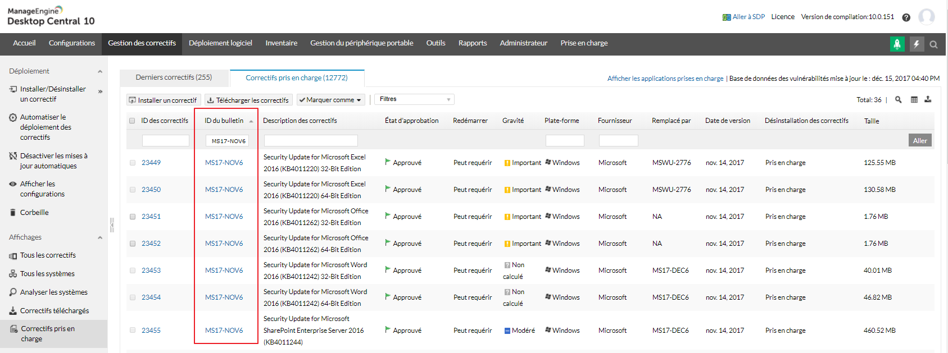Go to the Inventaire menu
This screenshot has width=948, height=353.
pos(282,43)
